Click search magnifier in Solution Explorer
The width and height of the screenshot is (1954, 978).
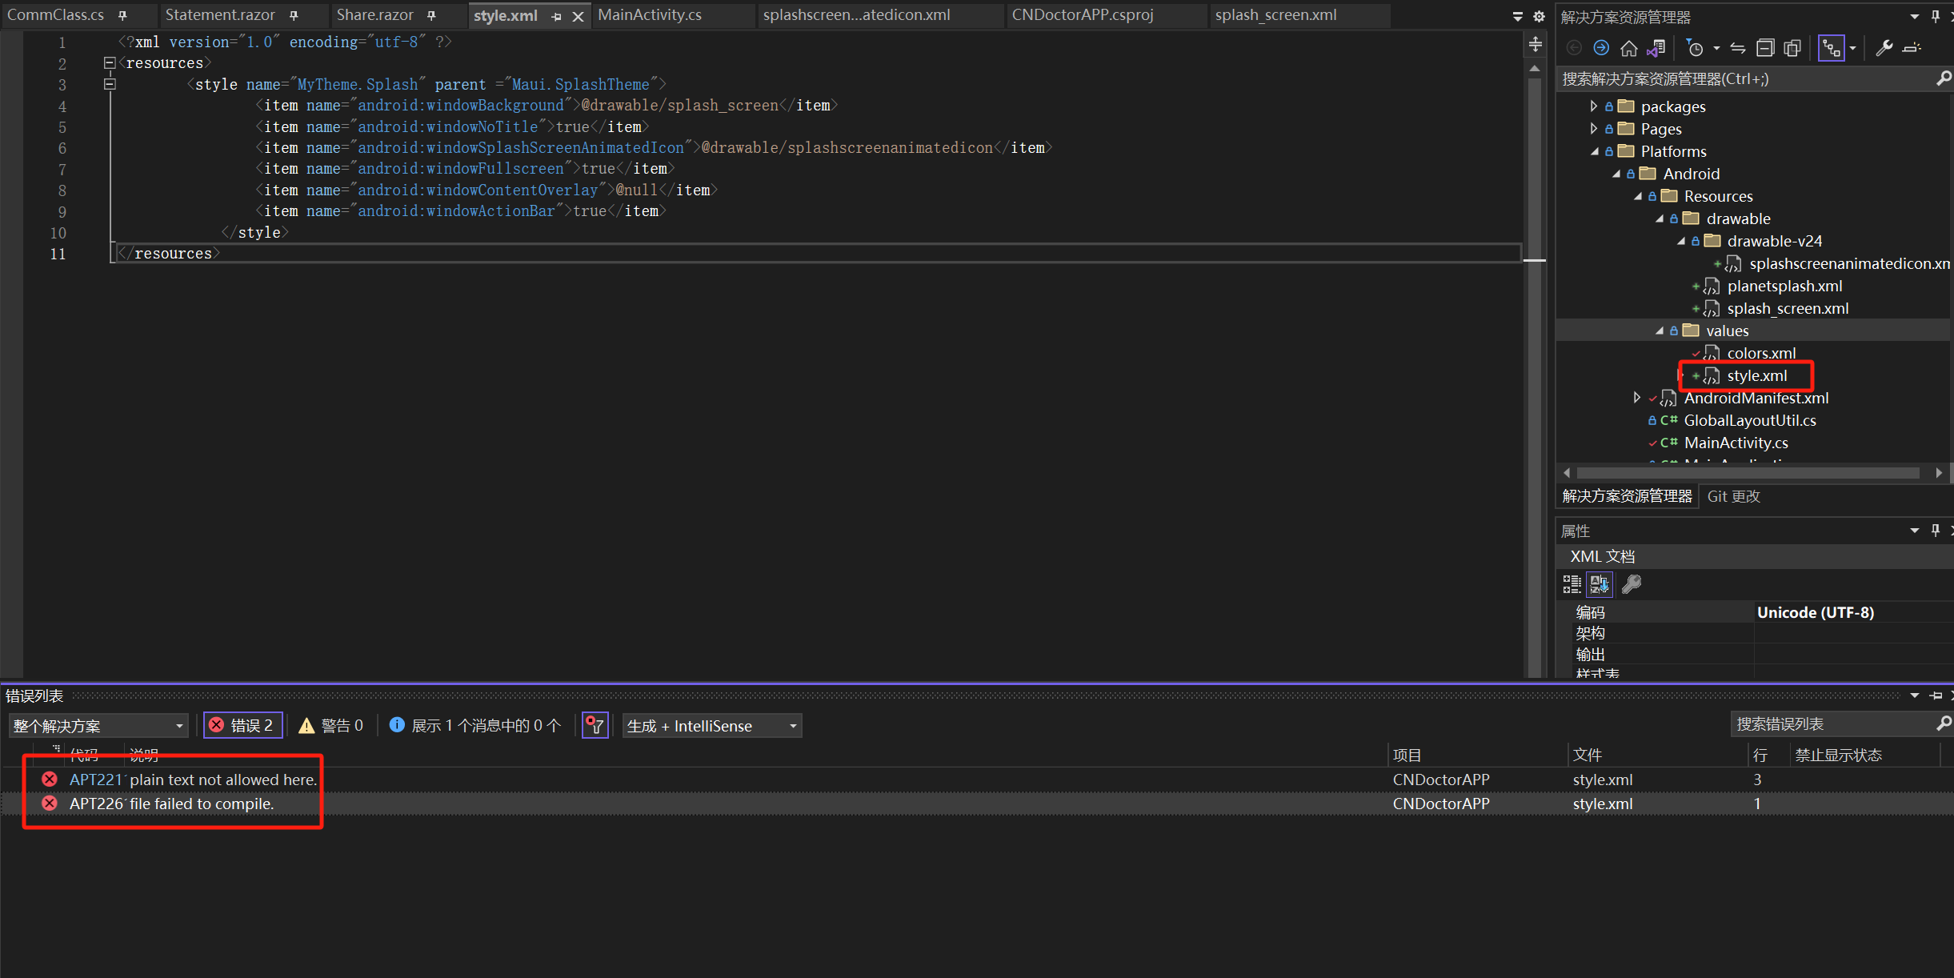[1943, 78]
